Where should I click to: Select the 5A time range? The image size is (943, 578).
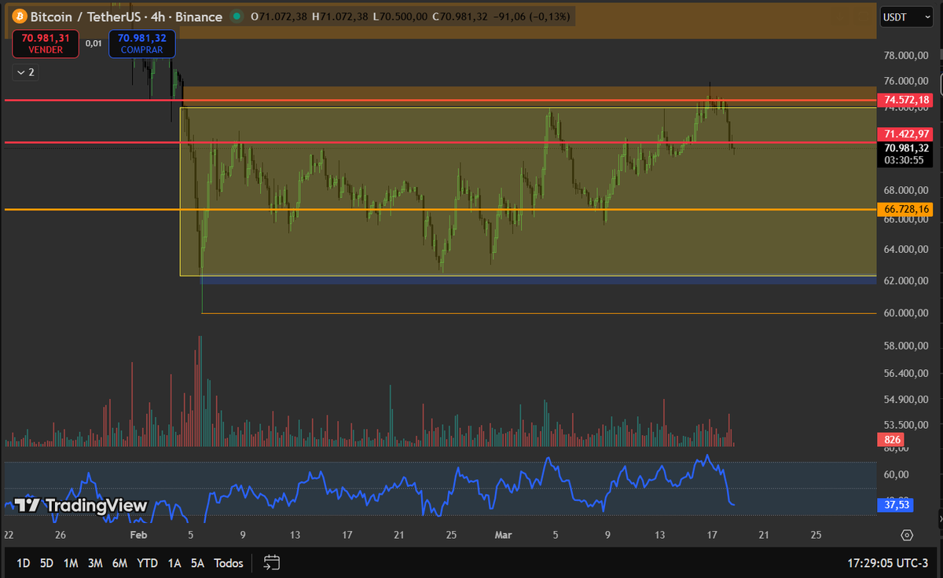coord(197,563)
